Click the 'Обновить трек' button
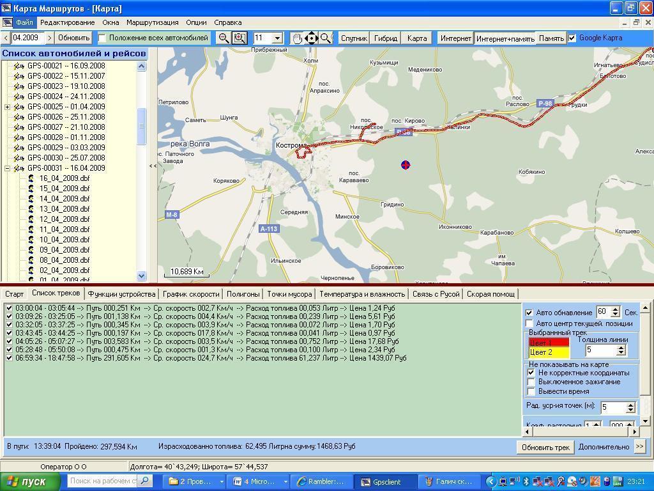The image size is (654, 491). click(545, 447)
